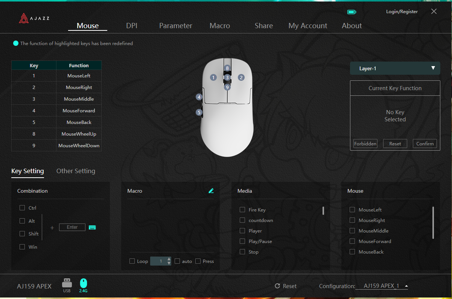The image size is (452, 299).
Task: Select the MouseForward row in key table
Action: coord(56,110)
